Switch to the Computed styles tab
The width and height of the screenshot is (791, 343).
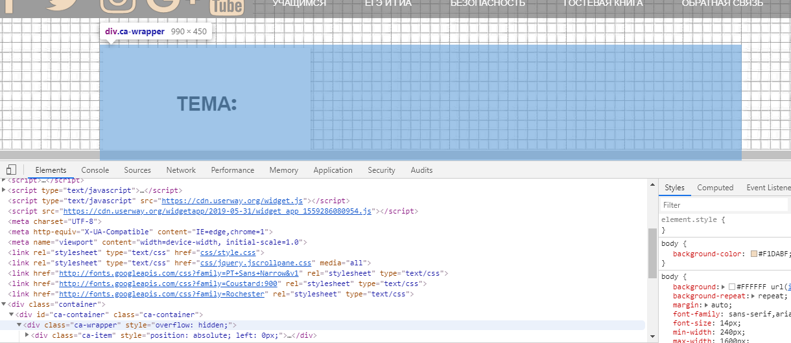pos(715,188)
